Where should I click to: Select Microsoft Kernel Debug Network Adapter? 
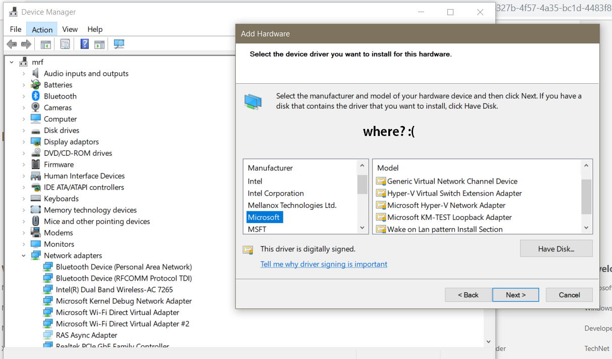click(x=124, y=301)
